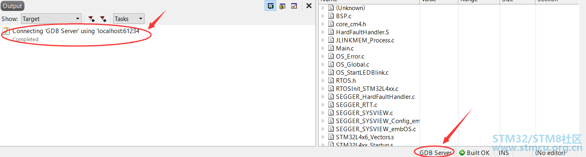Click the file icon beside SEGGER_RTT.c
586x157 pixels.
pos(331,105)
